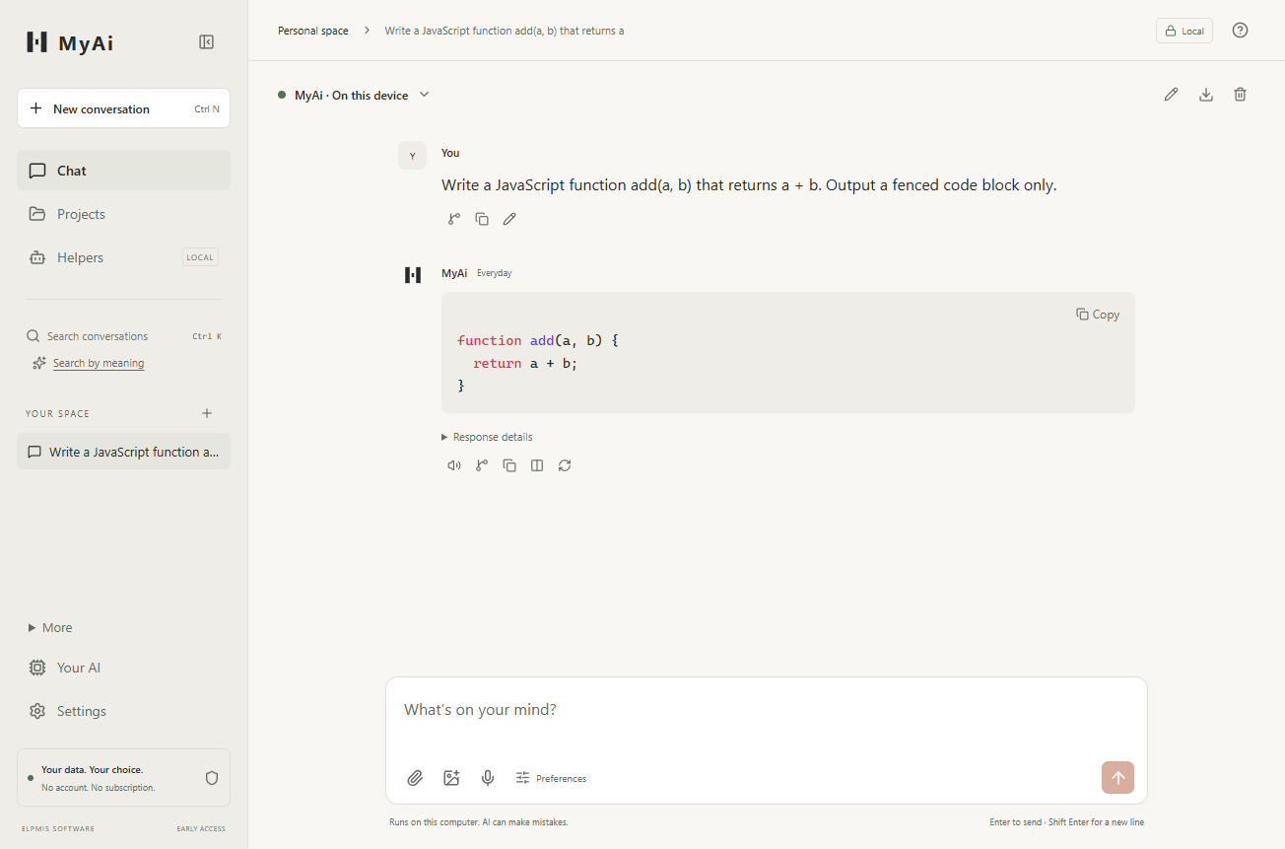Click the Search by meaning link
1285x849 pixels.
(x=99, y=363)
